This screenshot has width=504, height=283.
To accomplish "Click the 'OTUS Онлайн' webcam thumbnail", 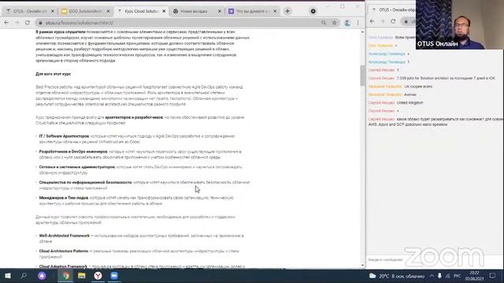I will tap(460, 24).
